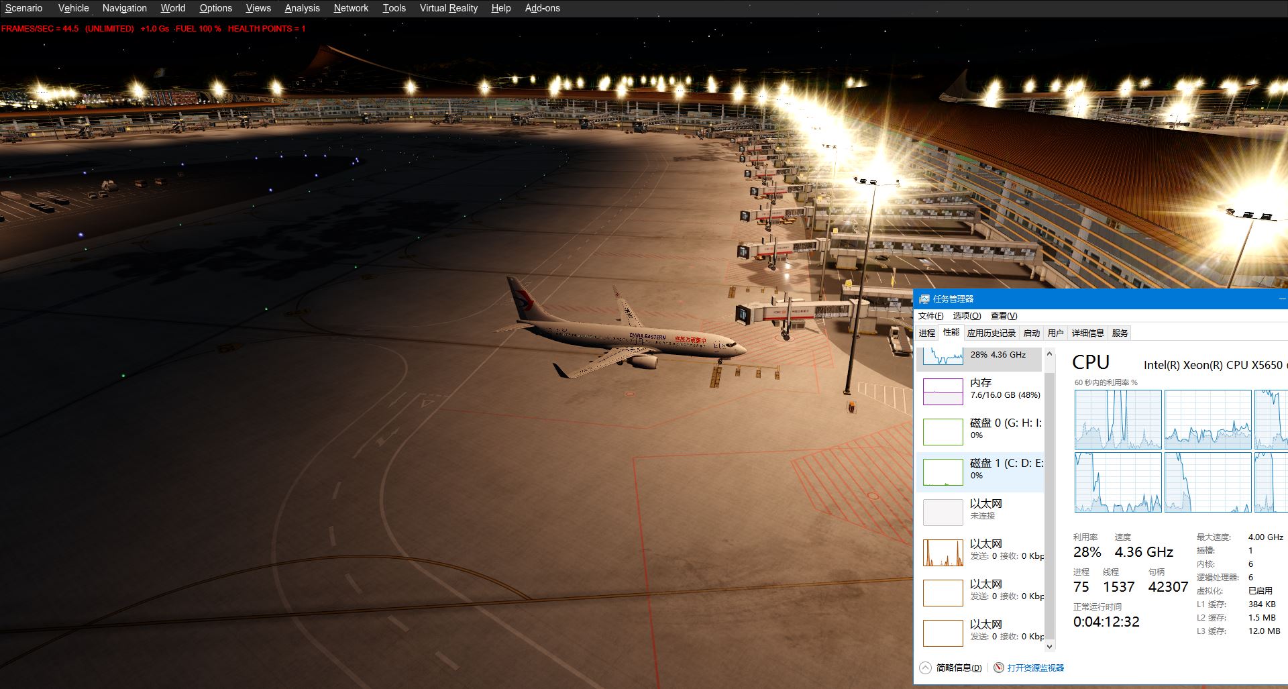The width and height of the screenshot is (1288, 689).
Task: Open the Scenario menu
Action: pos(23,8)
